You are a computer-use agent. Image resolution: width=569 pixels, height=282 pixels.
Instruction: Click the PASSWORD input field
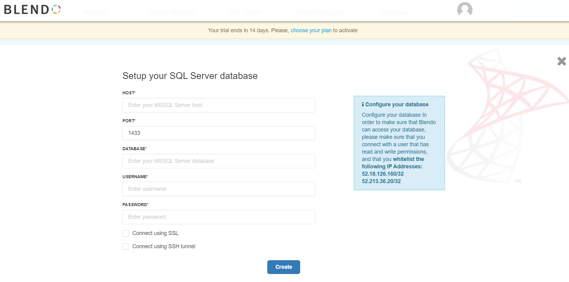(219, 217)
